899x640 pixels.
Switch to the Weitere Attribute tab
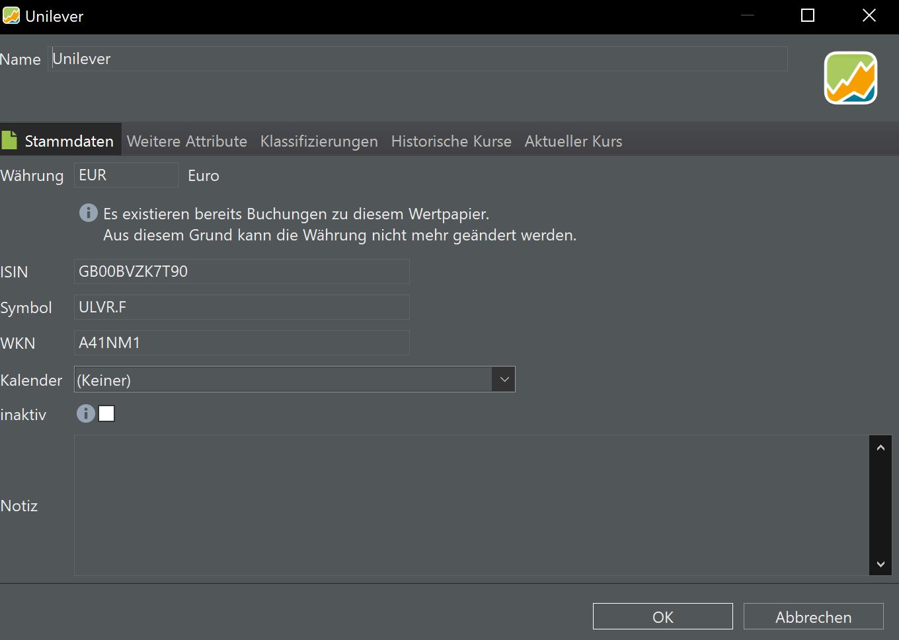(x=186, y=141)
